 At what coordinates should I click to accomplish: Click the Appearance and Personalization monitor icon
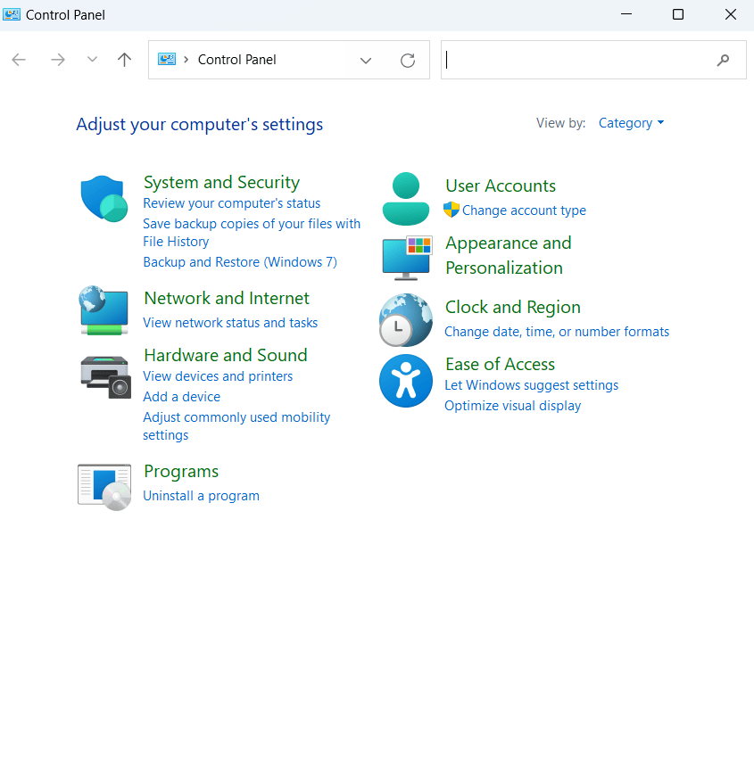pyautogui.click(x=406, y=259)
